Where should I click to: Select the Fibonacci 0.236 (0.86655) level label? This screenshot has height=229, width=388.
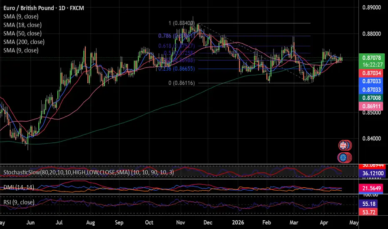tap(177, 69)
